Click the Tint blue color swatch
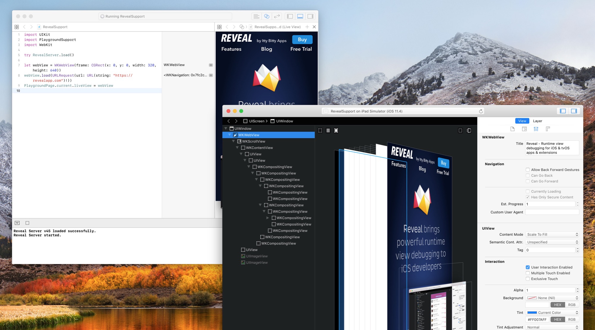Image resolution: width=595 pixels, height=330 pixels. click(532, 312)
